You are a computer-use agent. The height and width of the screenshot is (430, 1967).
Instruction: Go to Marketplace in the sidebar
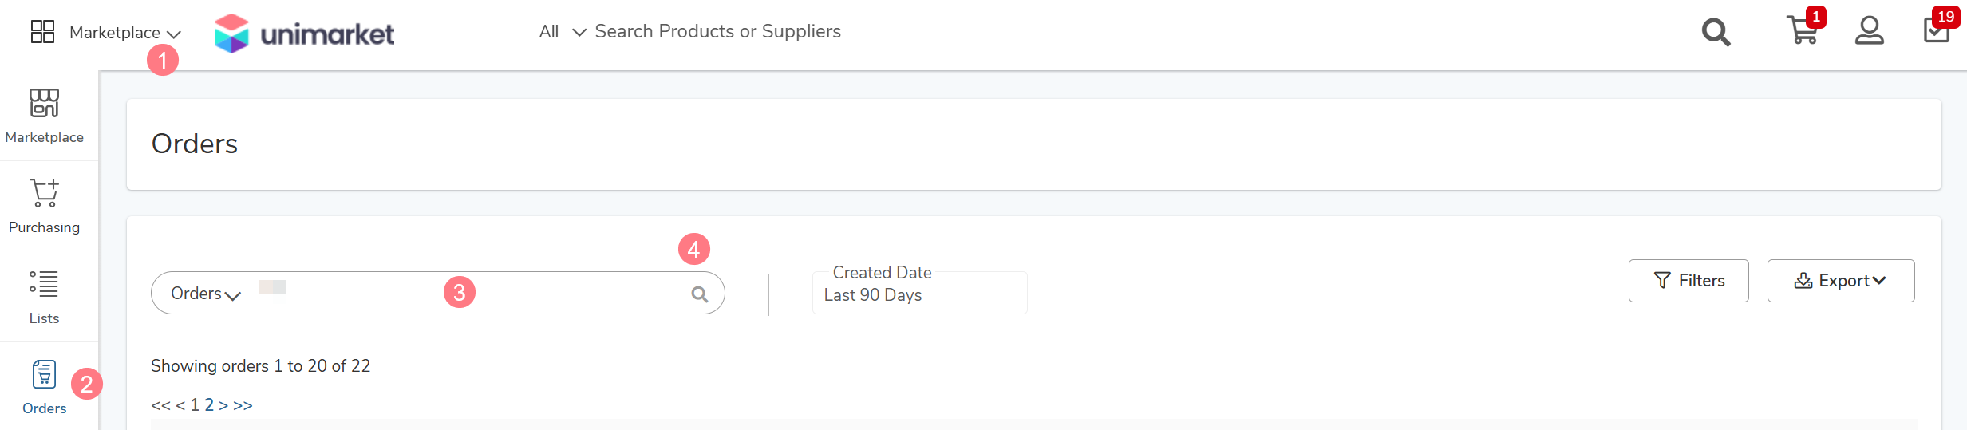(45, 116)
